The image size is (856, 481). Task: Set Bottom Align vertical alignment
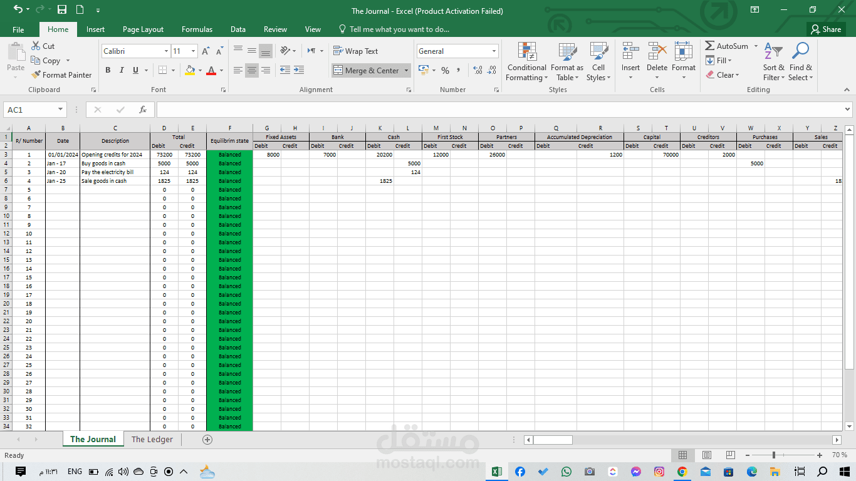click(x=266, y=51)
